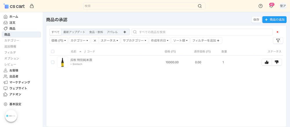Click the 保存 button
The image size is (290, 127).
point(256,20)
